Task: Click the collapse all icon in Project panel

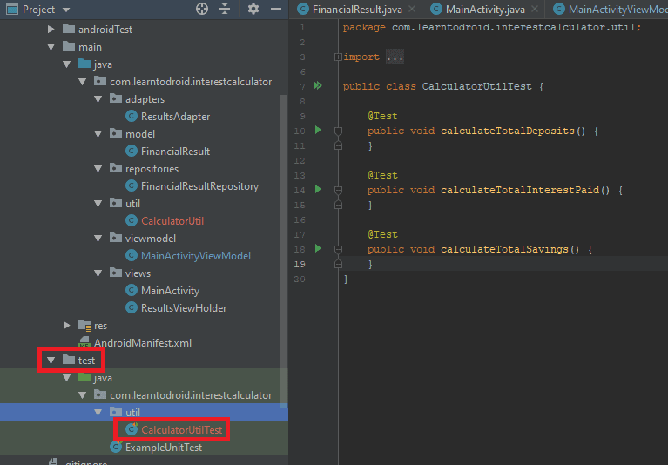Action: (x=225, y=9)
